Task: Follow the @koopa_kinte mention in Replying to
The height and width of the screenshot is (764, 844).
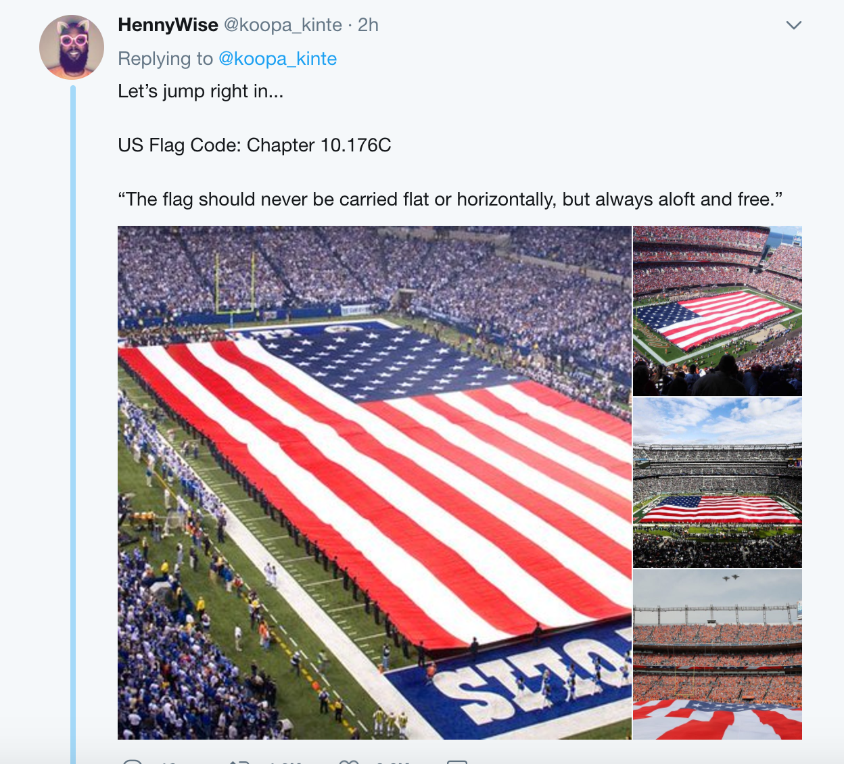Action: click(277, 59)
